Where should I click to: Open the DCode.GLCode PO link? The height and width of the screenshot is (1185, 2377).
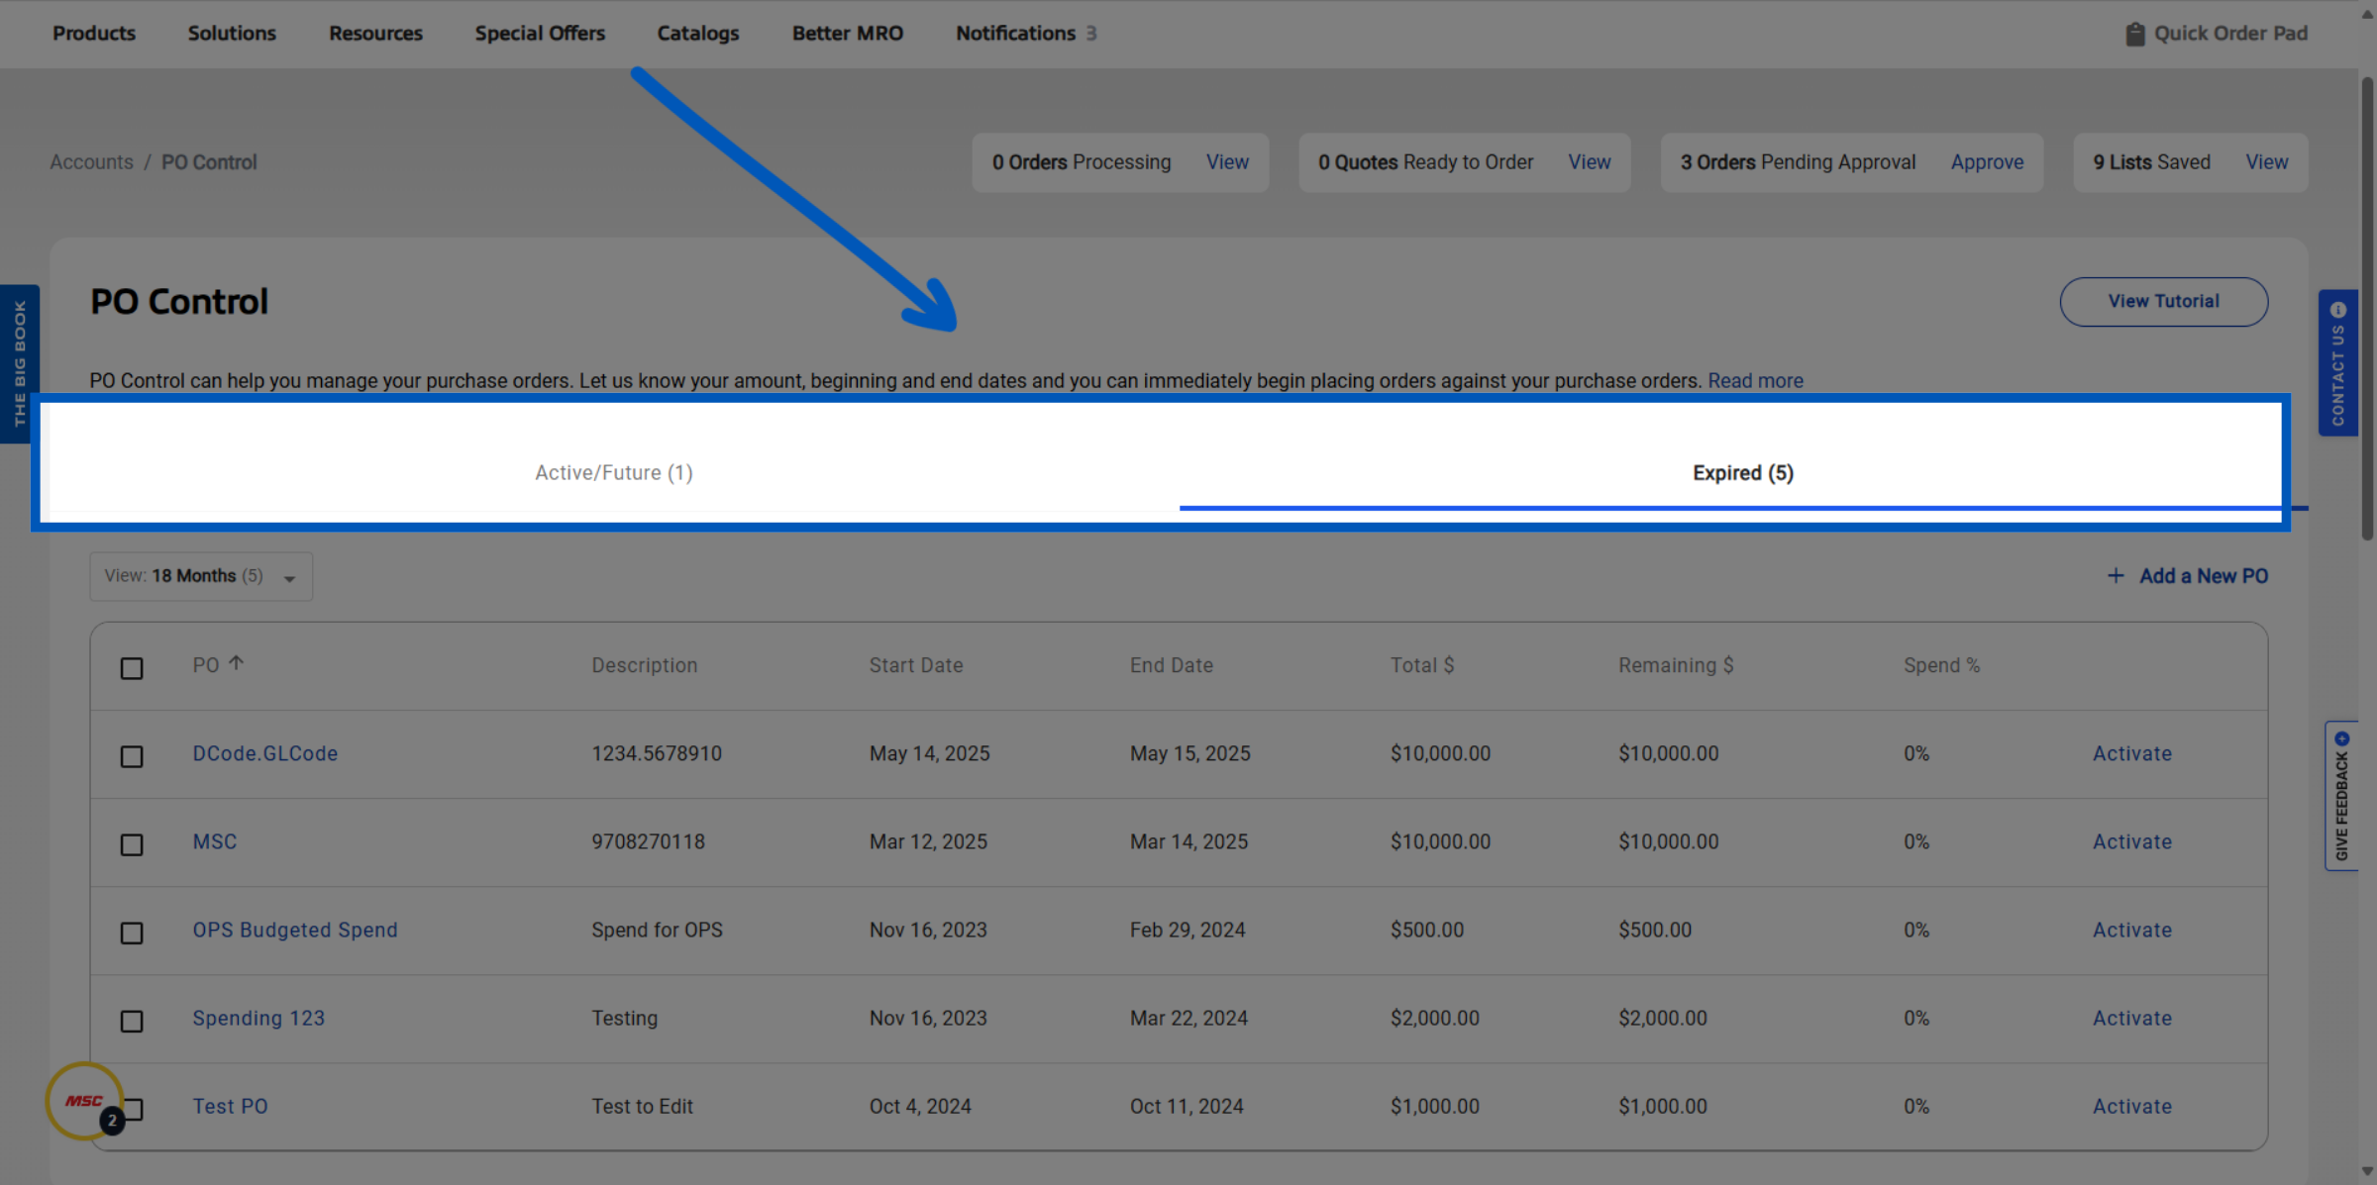pos(265,753)
